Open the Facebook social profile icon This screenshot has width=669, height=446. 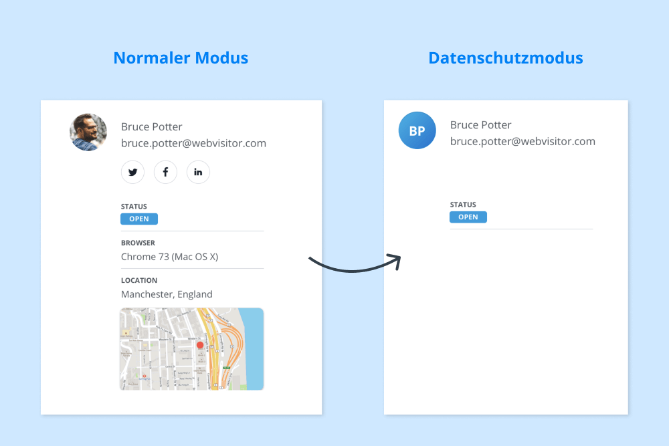[x=165, y=173]
